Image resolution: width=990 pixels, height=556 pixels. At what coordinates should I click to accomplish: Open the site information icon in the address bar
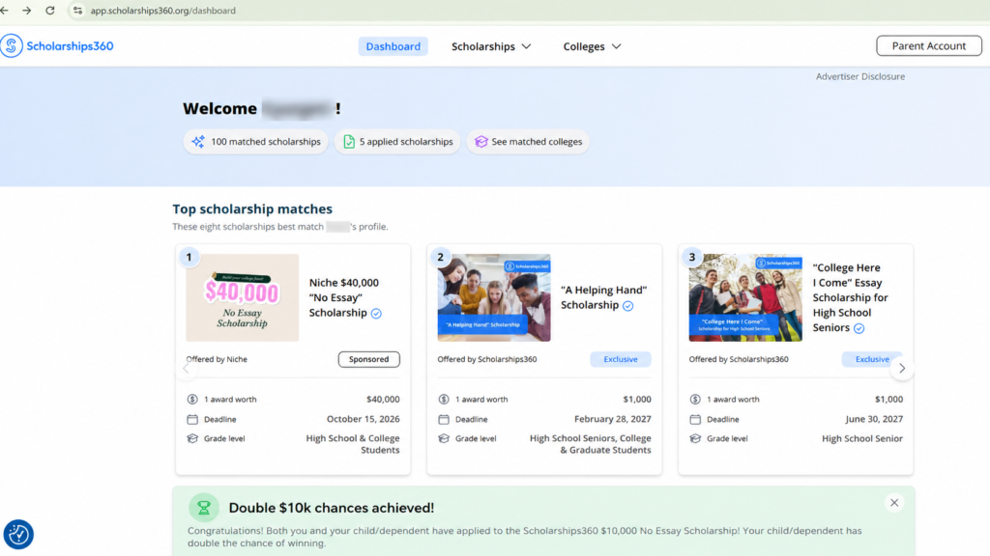click(x=77, y=10)
